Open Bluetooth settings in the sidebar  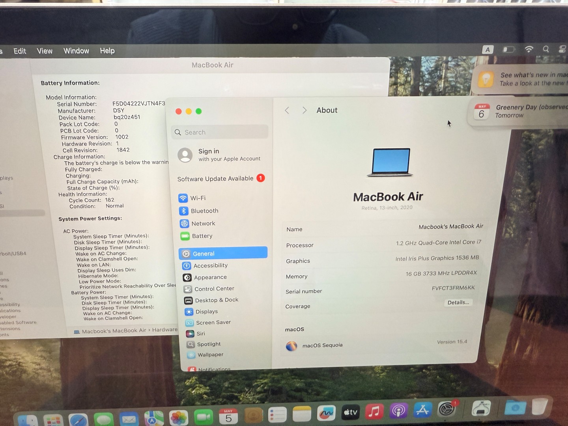click(x=198, y=211)
